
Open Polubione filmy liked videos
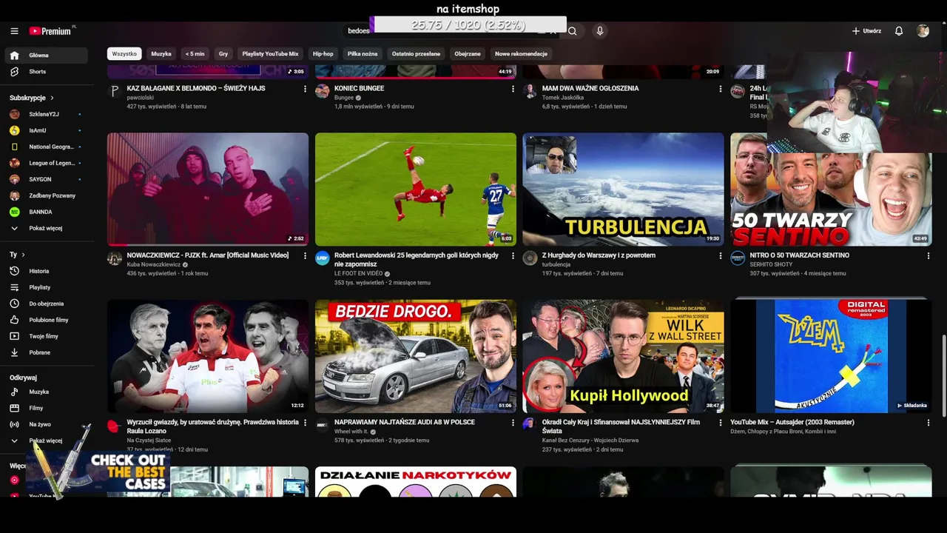coord(46,320)
